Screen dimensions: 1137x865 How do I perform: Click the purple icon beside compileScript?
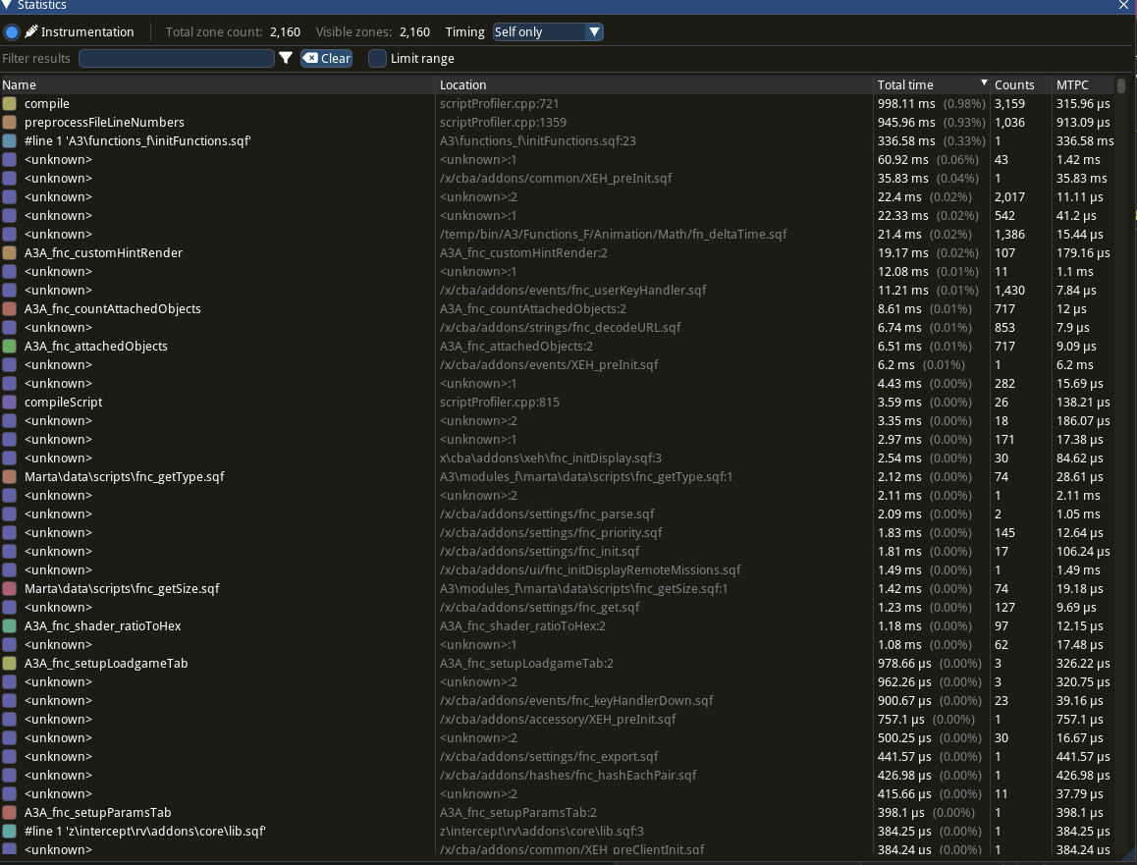click(10, 402)
